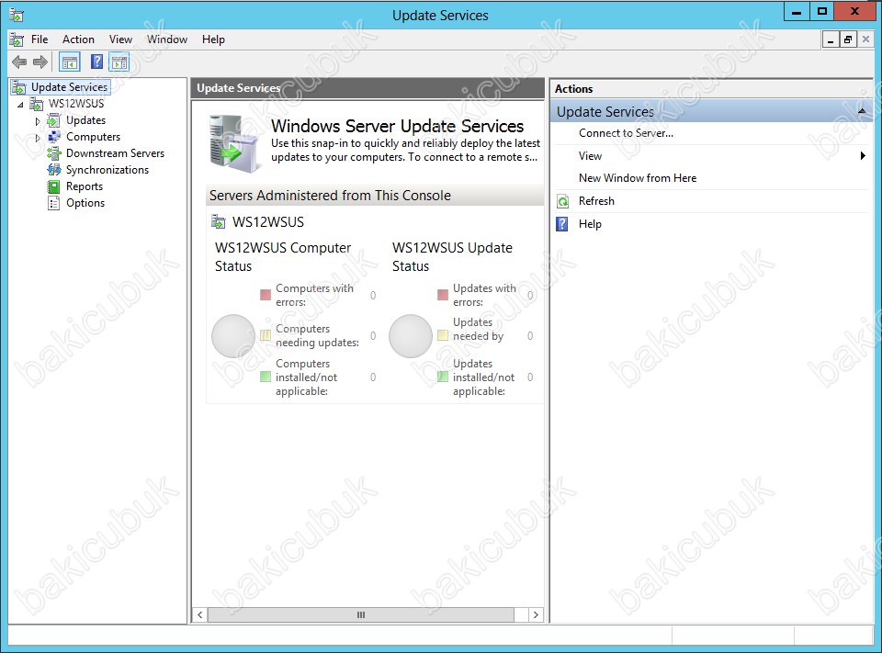
Task: Click the Update Services root tree icon
Action: pos(19,87)
